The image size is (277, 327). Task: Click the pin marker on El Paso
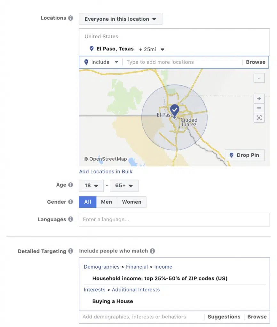coord(175,110)
